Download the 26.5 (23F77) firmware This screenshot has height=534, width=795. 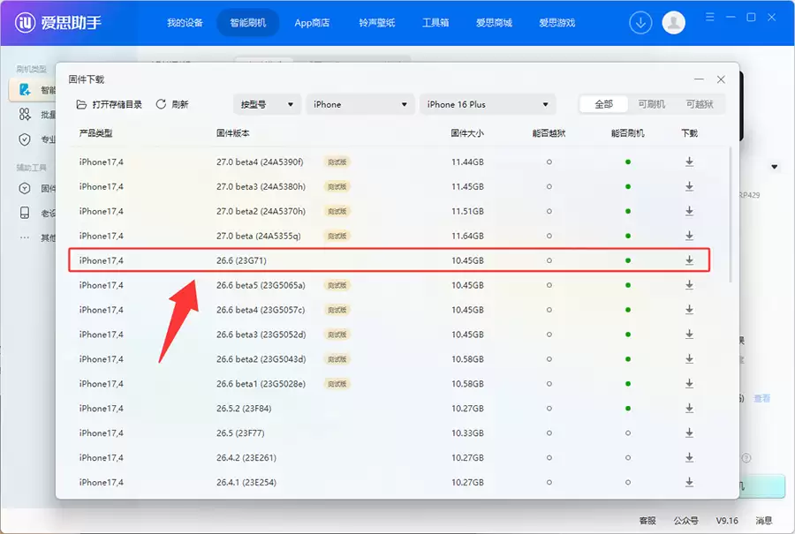click(689, 433)
